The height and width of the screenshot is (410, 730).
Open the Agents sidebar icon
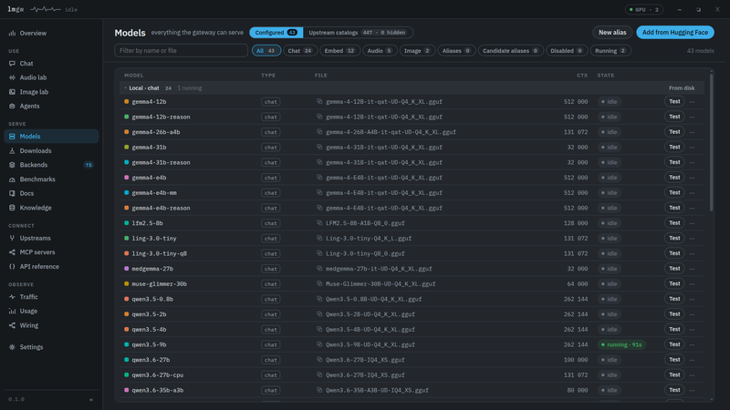point(12,106)
